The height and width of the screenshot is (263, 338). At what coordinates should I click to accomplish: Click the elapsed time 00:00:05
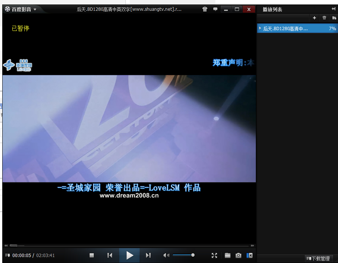point(22,256)
